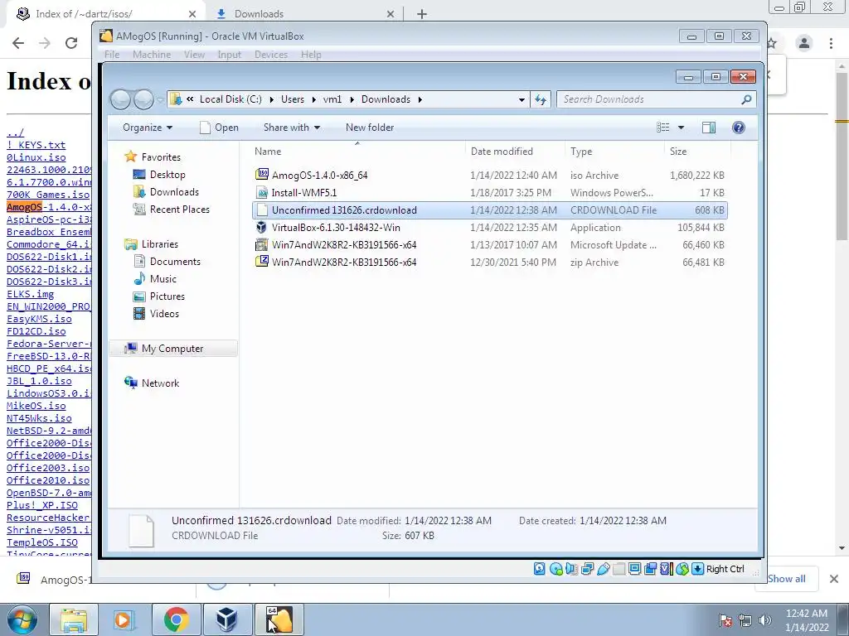This screenshot has height=636, width=849.
Task: Expand address bar history dropdown arrow
Action: click(x=522, y=99)
